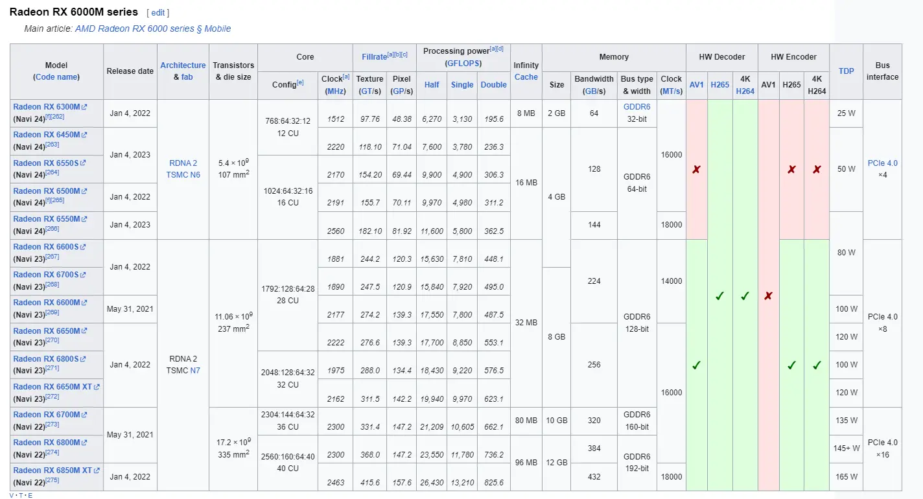
Task: Click the Infinity Cache header link
Action: coord(526,77)
